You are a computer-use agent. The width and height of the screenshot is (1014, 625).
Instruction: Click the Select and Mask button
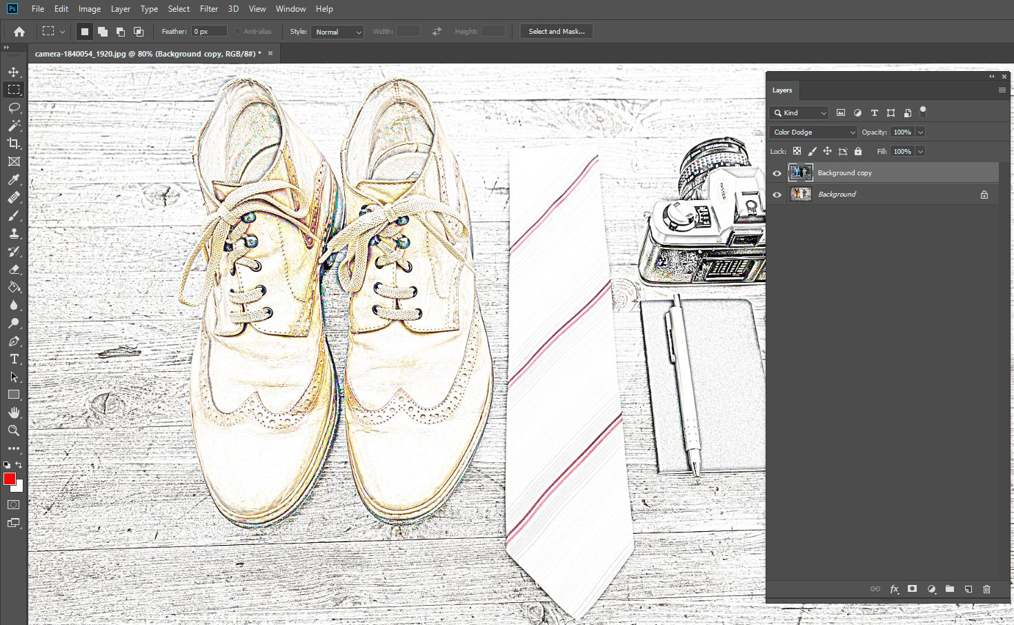556,31
